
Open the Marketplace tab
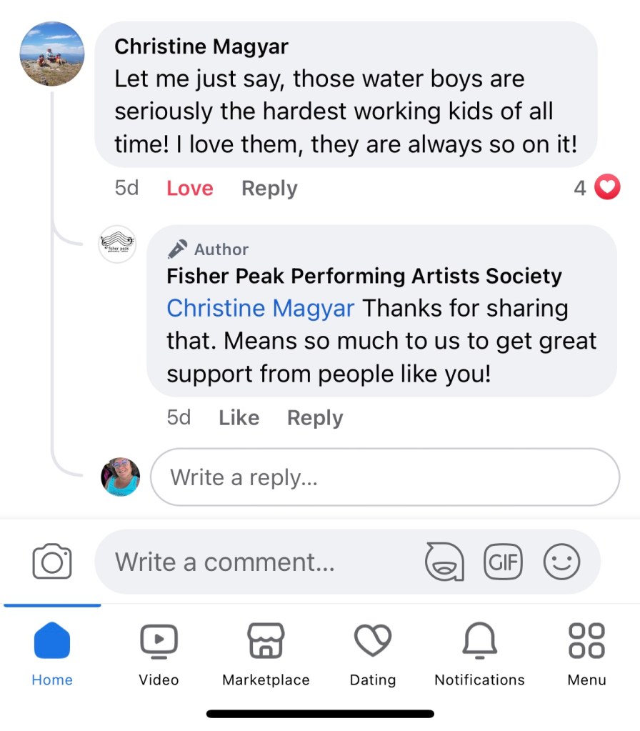coord(266,653)
